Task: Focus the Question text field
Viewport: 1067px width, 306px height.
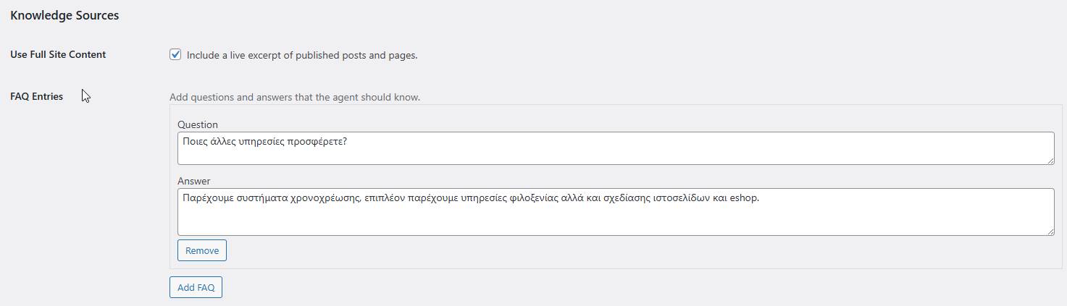Action: (615, 148)
